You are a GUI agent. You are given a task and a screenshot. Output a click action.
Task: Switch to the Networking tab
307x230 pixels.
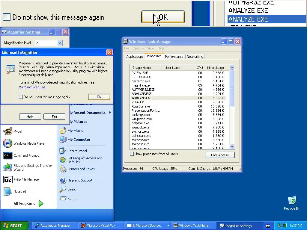[x=195, y=57]
